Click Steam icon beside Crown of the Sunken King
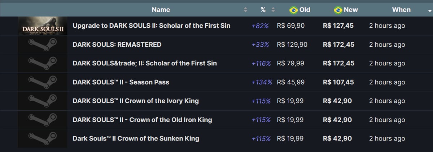The width and height of the screenshot is (433, 152). pos(43,138)
